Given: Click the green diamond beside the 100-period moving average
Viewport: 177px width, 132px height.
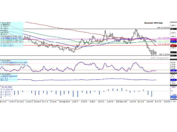Looking at the screenshot, I should (x=1, y=40).
